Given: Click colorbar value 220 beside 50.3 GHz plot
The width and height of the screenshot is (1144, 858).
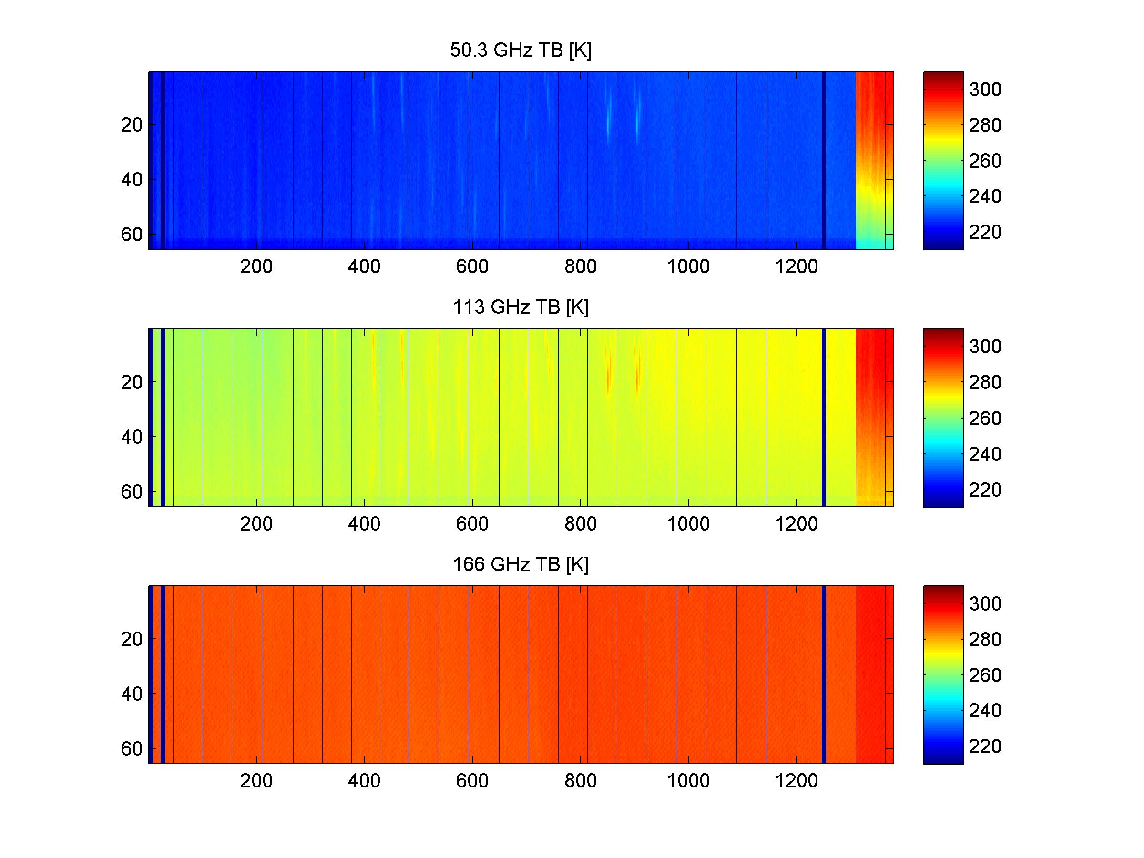Looking at the screenshot, I should pyautogui.click(x=985, y=232).
